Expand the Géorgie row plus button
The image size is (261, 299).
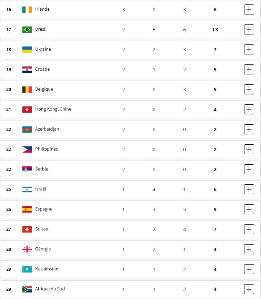(249, 249)
